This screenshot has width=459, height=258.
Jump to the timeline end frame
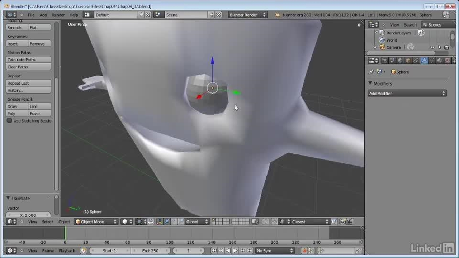point(250,251)
